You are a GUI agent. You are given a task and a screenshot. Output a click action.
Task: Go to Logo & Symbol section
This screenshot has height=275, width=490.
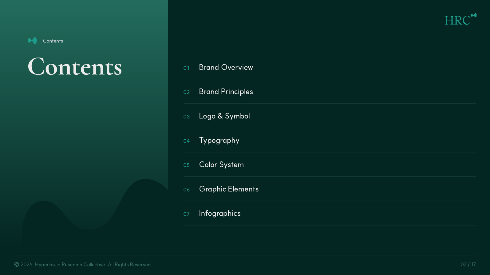point(224,116)
